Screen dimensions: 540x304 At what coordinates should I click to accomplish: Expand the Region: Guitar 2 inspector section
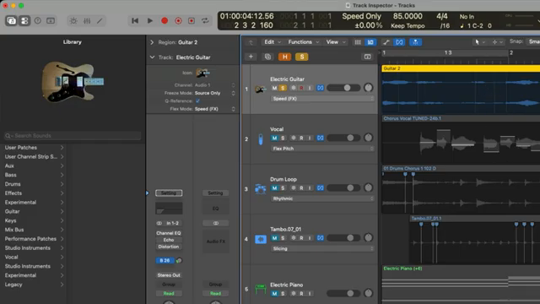click(x=152, y=42)
